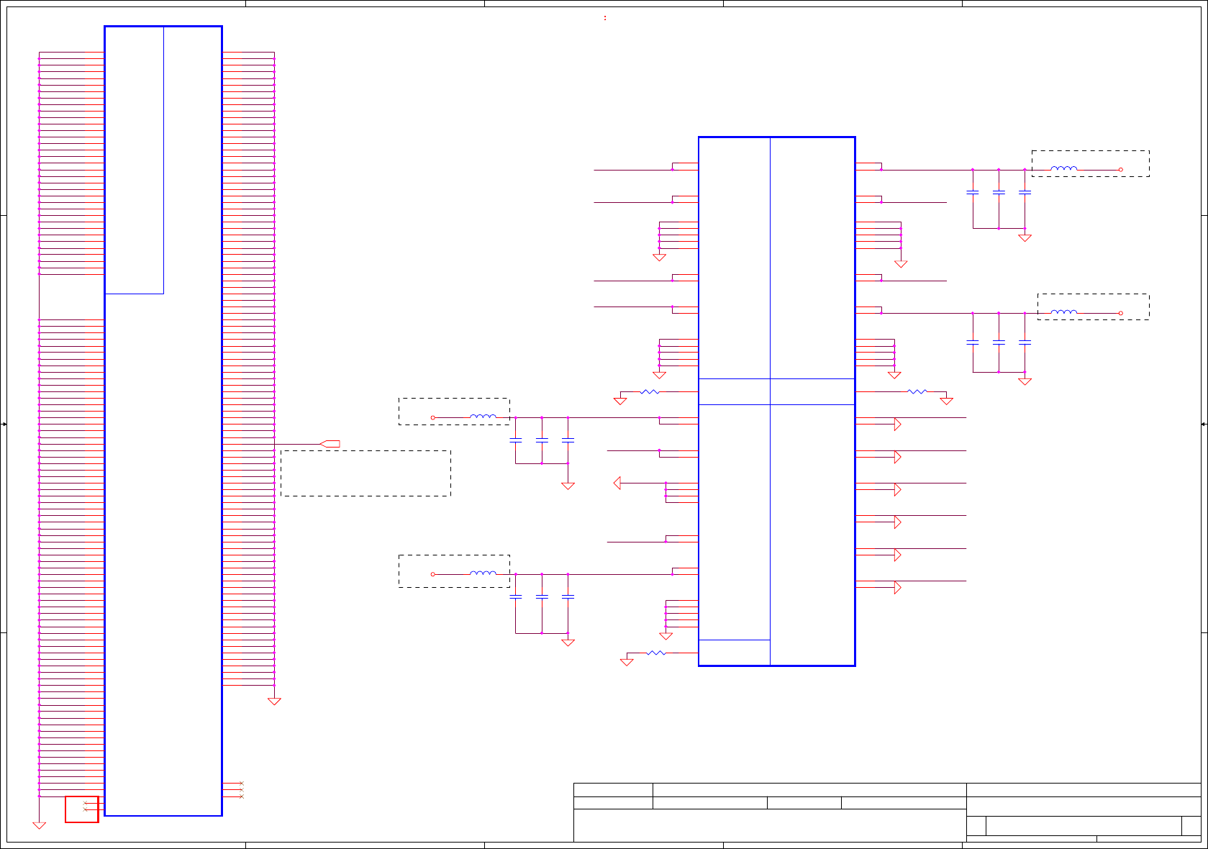The image size is (1208, 849).
Task: Click the resistor below the large chip's bottom-left corner
Action: [x=656, y=653]
